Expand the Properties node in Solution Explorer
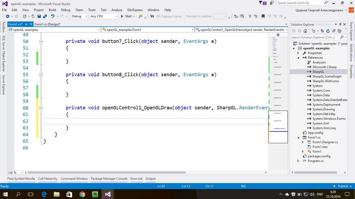Image resolution: width=355 pixels, height=199 pixels. point(298,53)
